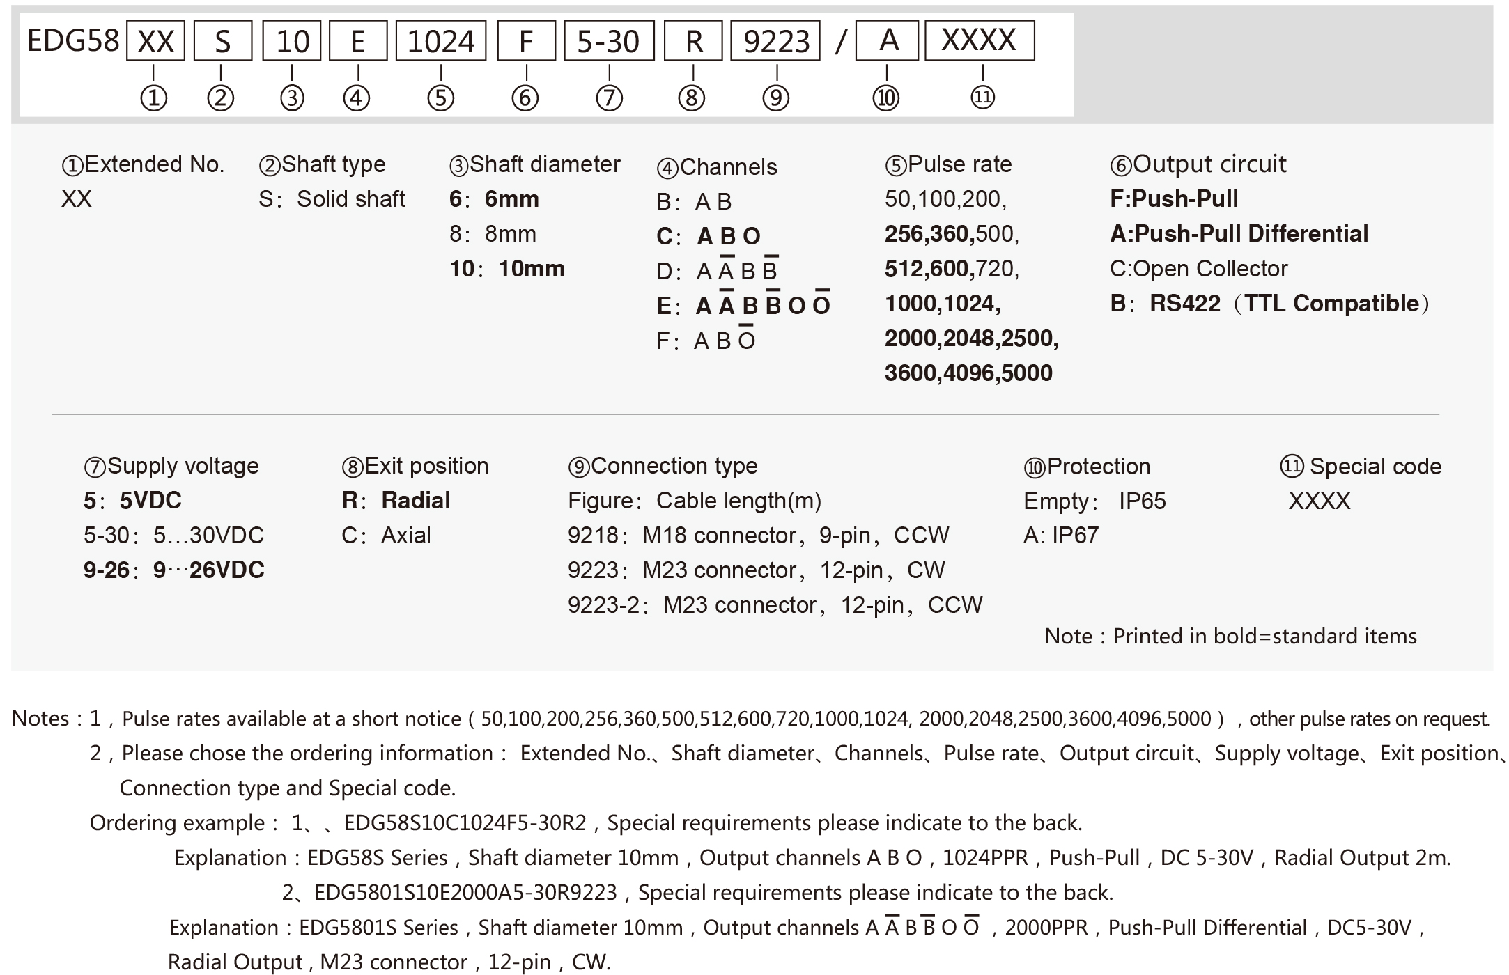1509x975 pixels.
Task: Click ordering example 'EDG58S10C1024F5-30R2'
Action: [465, 823]
